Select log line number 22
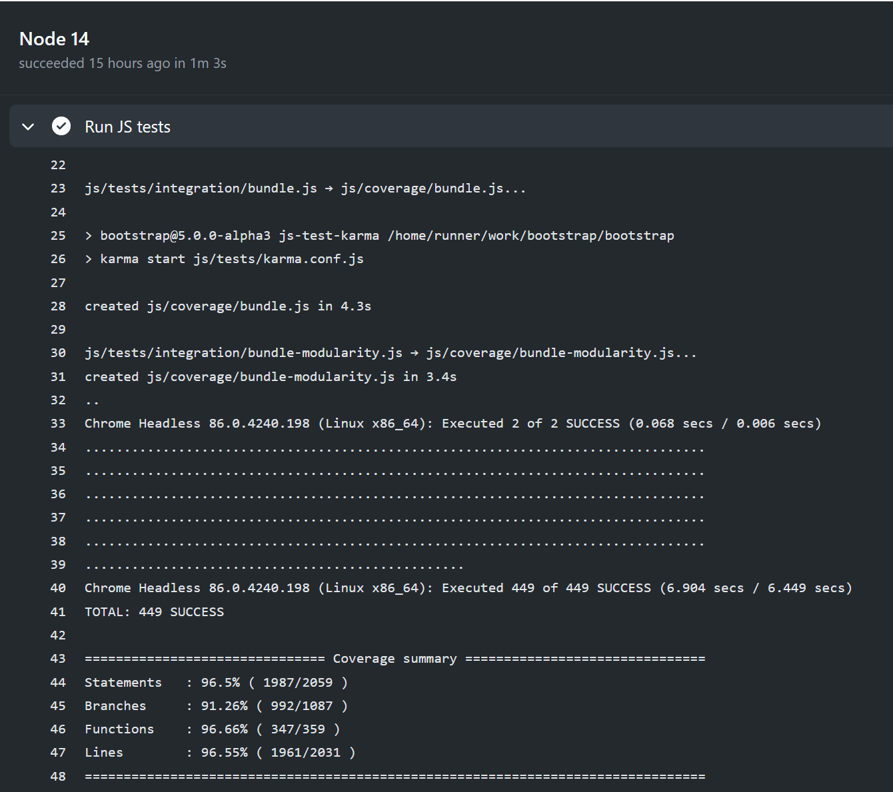The image size is (893, 792). point(58,165)
